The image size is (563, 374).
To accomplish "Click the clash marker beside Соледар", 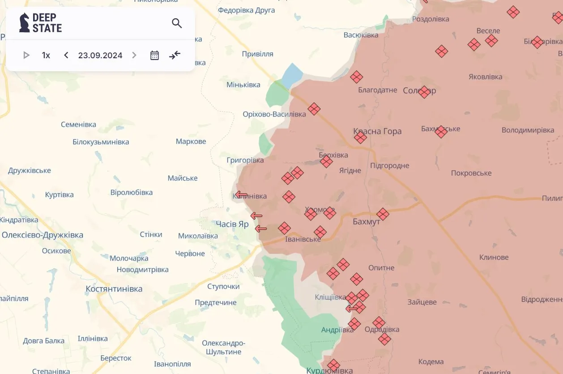I will pos(423,91).
